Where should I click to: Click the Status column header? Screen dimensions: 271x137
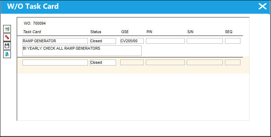click(96, 32)
